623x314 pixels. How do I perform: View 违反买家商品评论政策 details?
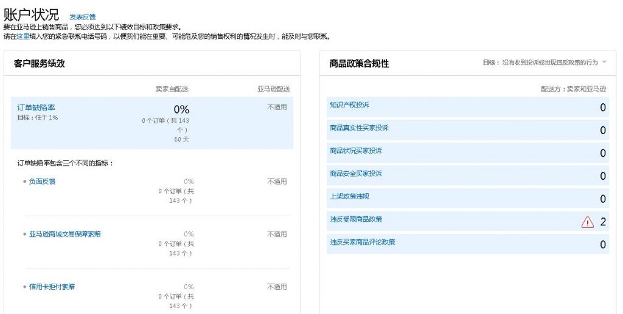tap(362, 242)
